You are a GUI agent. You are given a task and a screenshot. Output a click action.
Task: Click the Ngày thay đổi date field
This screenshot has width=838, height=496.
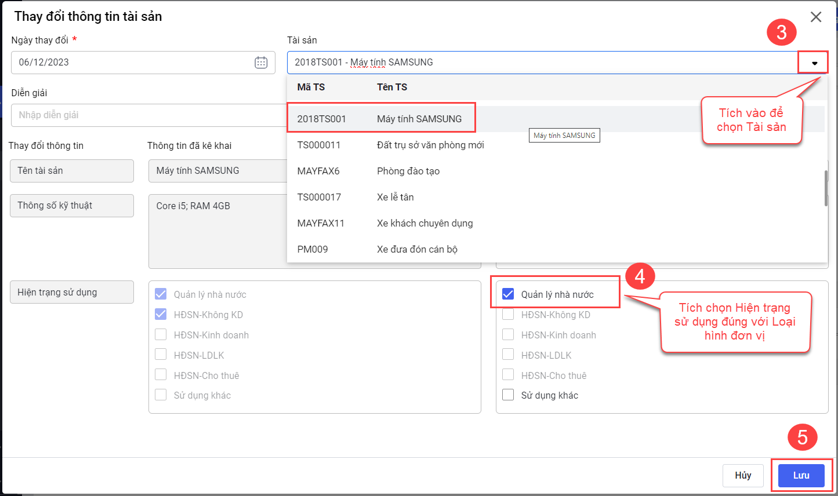tap(133, 63)
